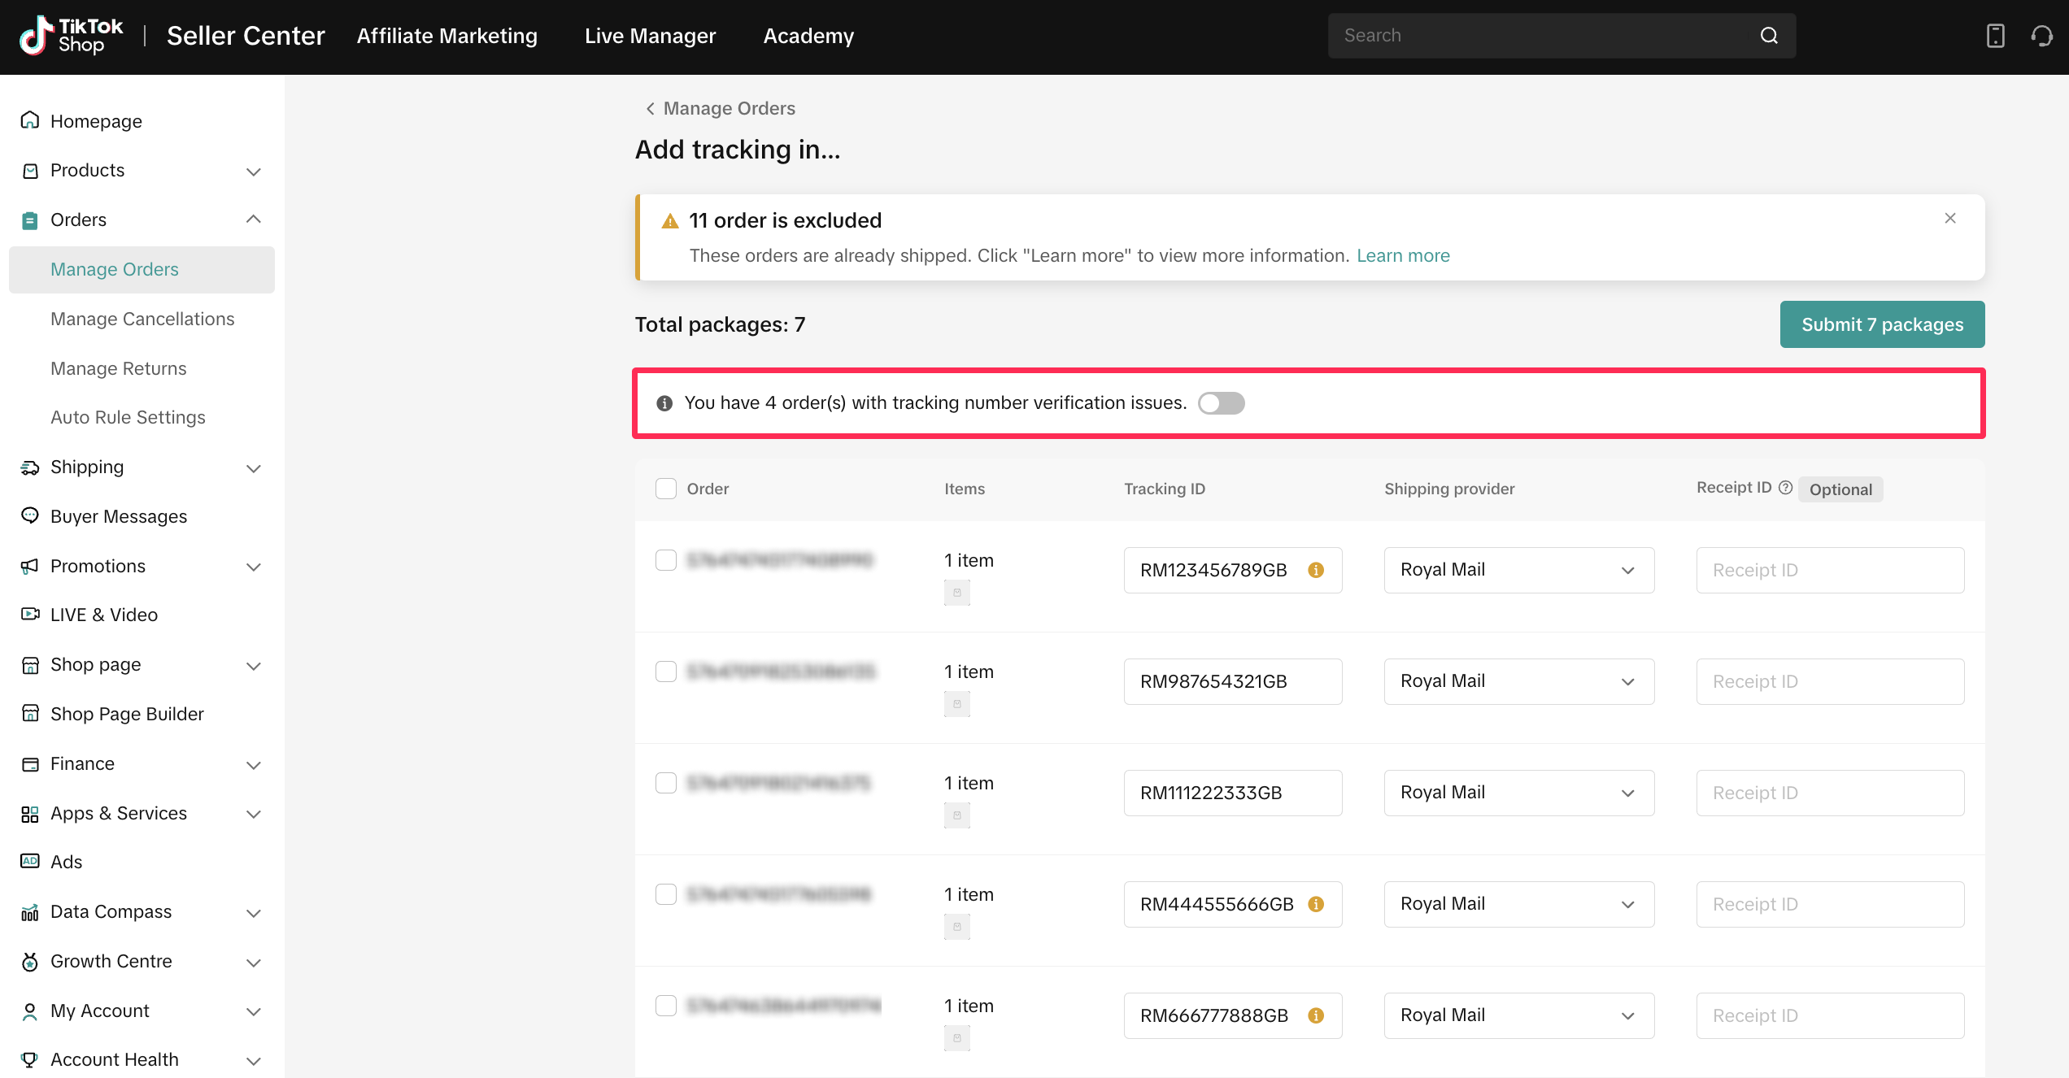Select checkbox for RM987654321GB order row
Viewport: 2069px width, 1078px height.
[666, 672]
